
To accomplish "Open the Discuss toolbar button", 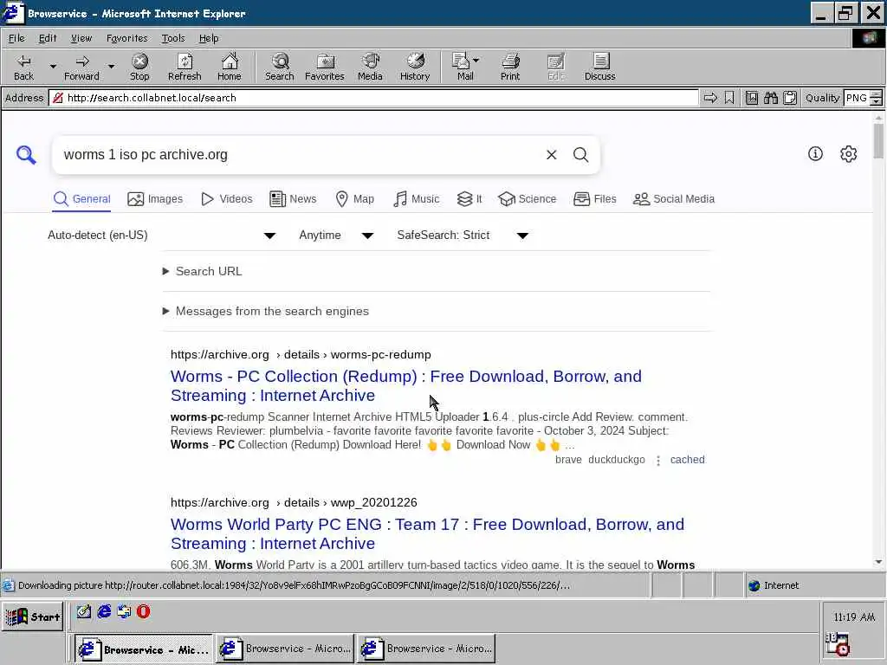I will click(599, 68).
